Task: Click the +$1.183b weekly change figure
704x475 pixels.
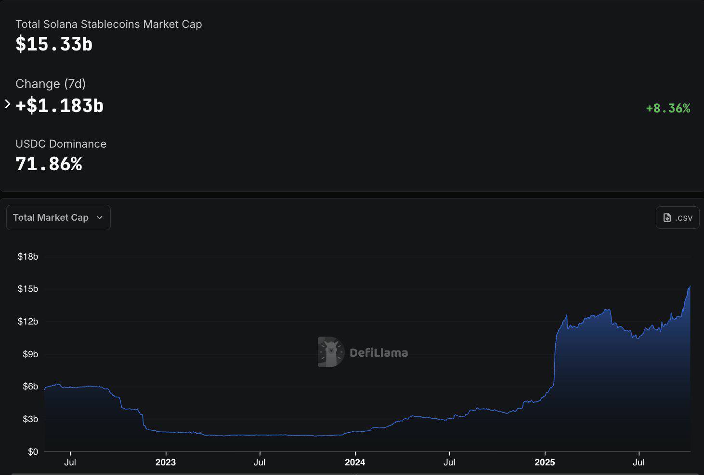Action: click(x=60, y=105)
